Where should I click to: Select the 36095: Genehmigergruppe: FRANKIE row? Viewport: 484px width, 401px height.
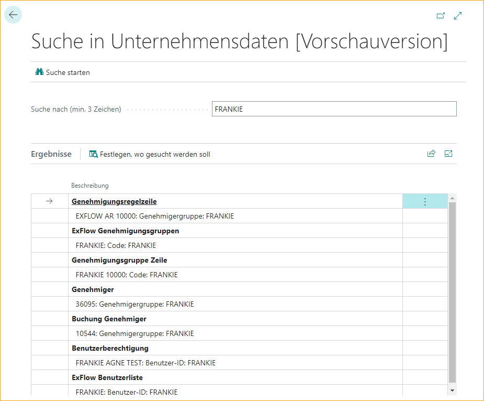coord(137,304)
